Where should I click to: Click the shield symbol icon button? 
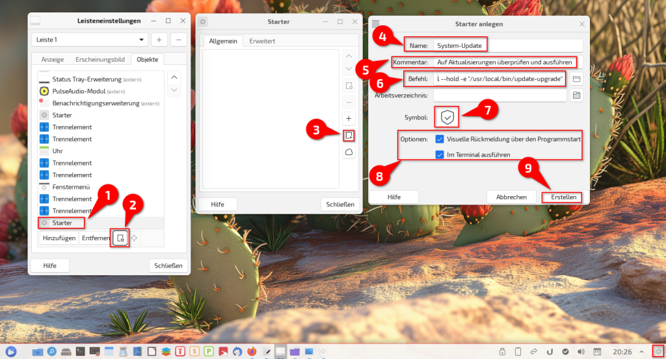[446, 117]
